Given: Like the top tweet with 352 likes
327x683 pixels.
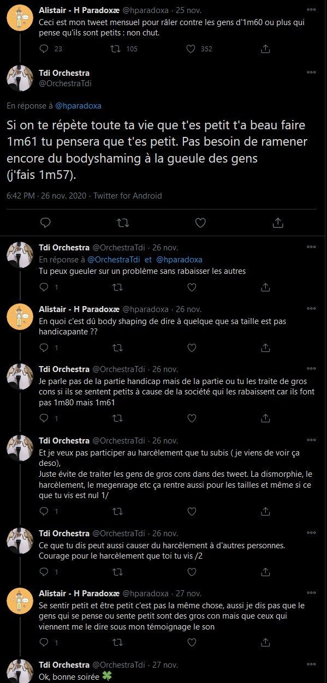Looking at the screenshot, I should click(191, 49).
